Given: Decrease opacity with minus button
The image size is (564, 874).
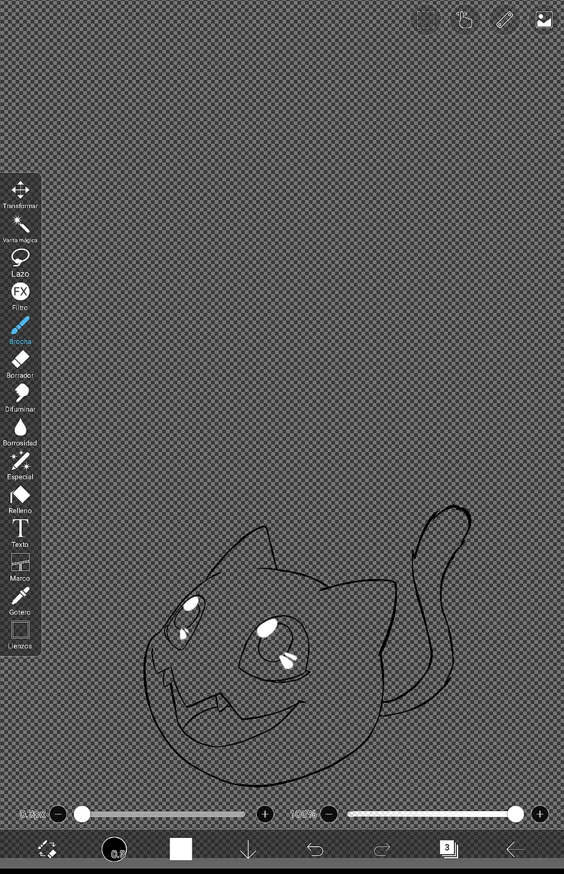Looking at the screenshot, I should [329, 814].
